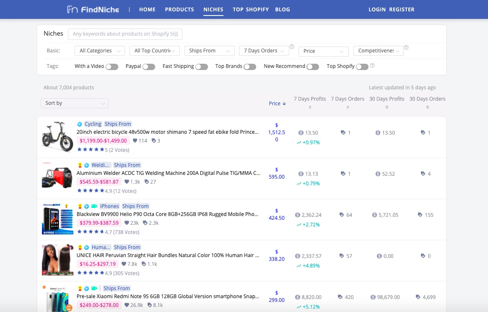Image resolution: width=488 pixels, height=312 pixels.
Task: Click the iPhones category tag
Action: click(x=109, y=206)
